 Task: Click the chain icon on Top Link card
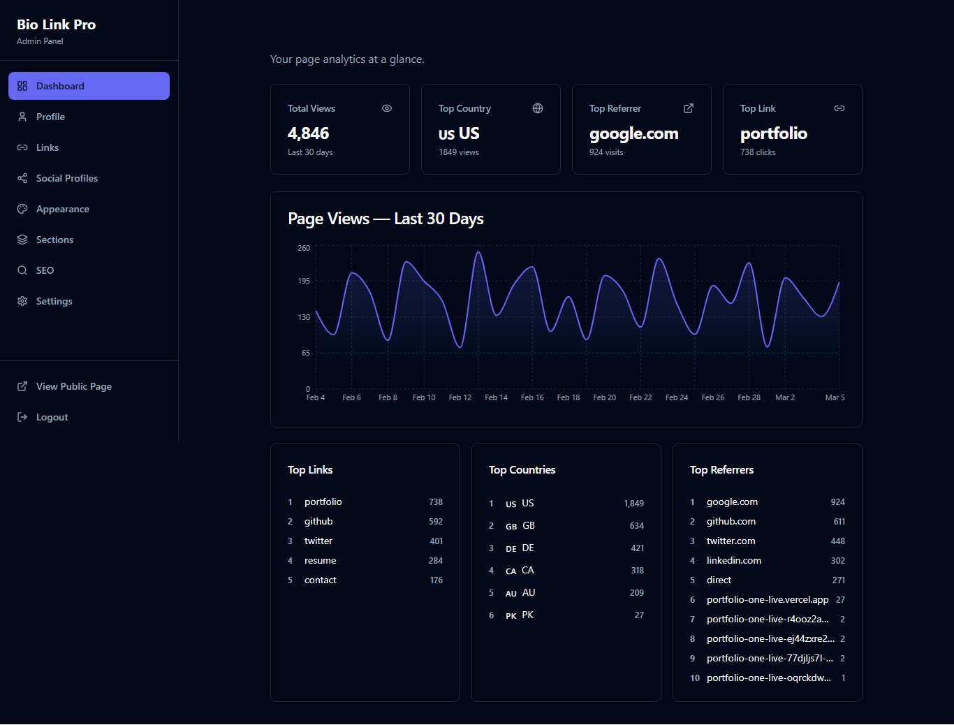(x=839, y=108)
